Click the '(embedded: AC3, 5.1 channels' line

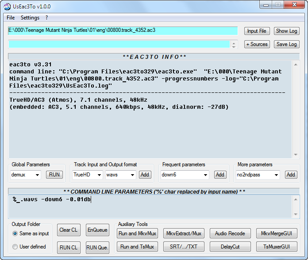(x=119, y=107)
